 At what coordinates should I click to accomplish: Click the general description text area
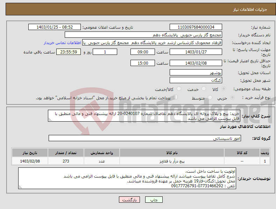click(x=144, y=116)
